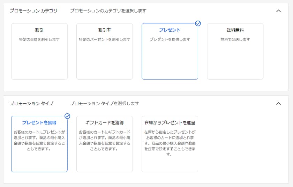The height and width of the screenshot is (187, 293).
Task: Select the 送料無料 category card
Action: coord(235,51)
